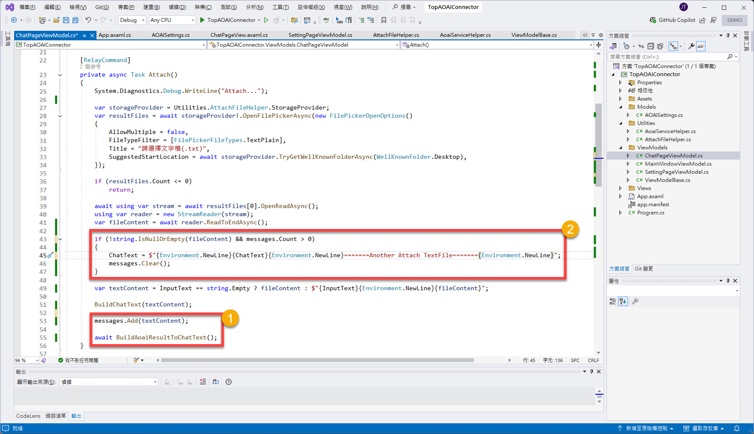754x434 pixels.
Task: Expand the Properties node in Solution Explorer
Action: click(x=620, y=83)
